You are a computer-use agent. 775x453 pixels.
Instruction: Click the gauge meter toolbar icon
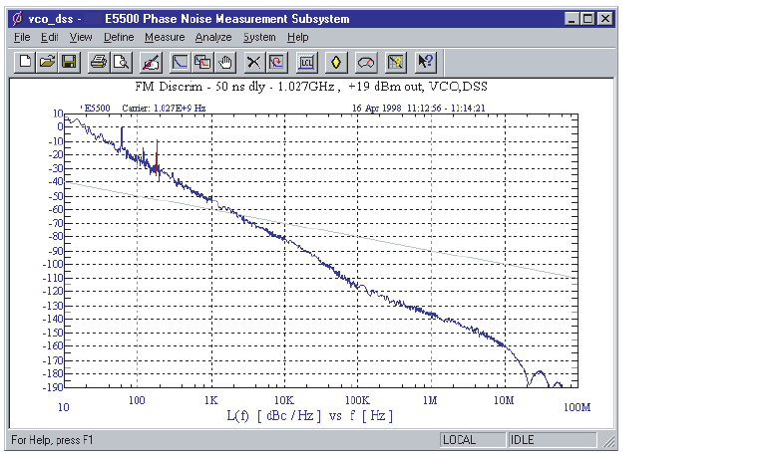(367, 62)
